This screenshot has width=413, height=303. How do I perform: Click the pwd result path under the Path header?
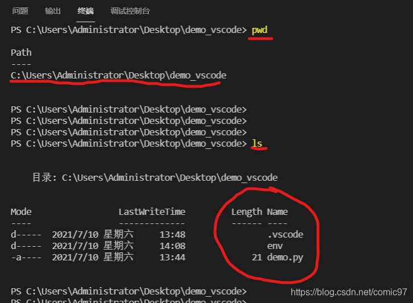118,76
